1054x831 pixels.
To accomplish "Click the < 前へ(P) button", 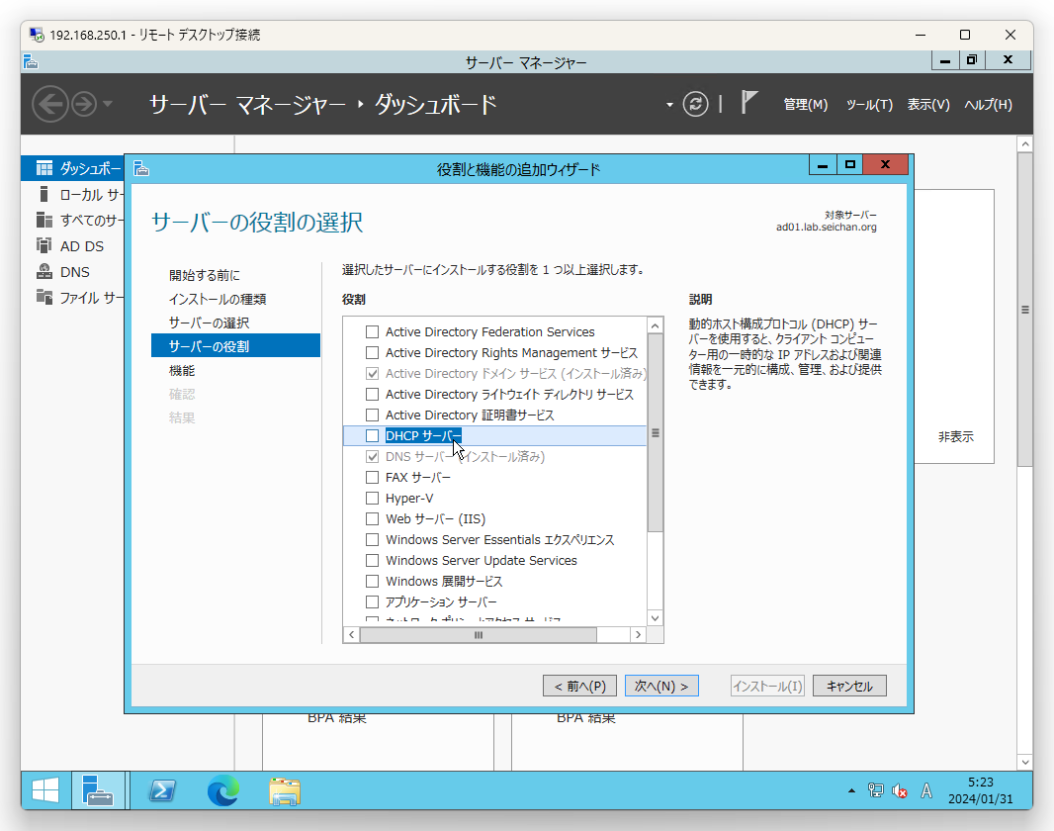I will [x=580, y=687].
